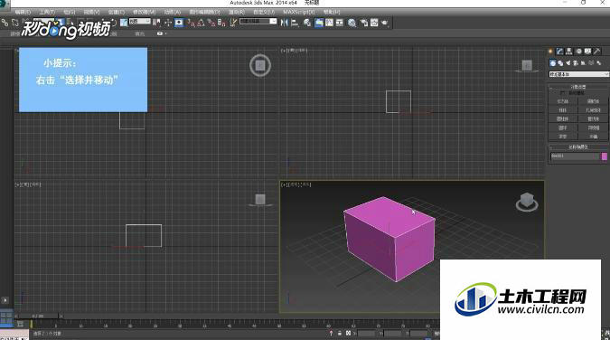The width and height of the screenshot is (610, 340).
Task: Open perspective viewport [+] menu
Action: 284,184
